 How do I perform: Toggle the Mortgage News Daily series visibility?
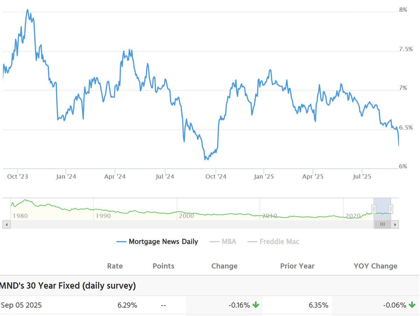click(x=163, y=241)
